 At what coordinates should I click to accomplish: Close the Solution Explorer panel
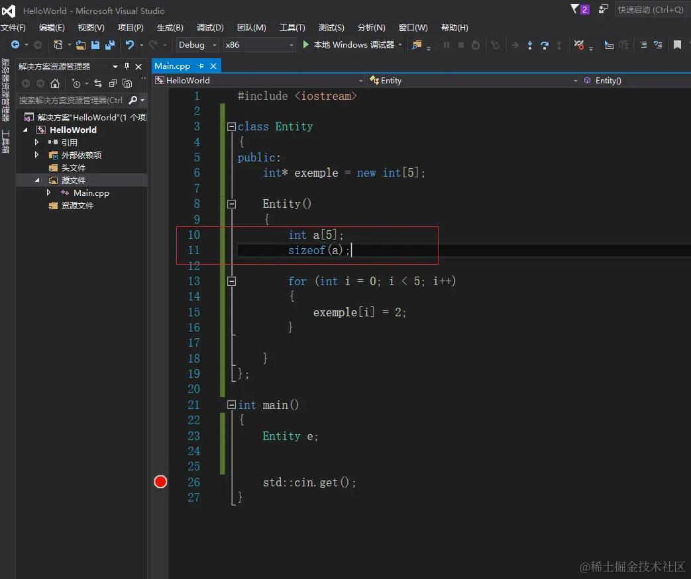point(138,66)
